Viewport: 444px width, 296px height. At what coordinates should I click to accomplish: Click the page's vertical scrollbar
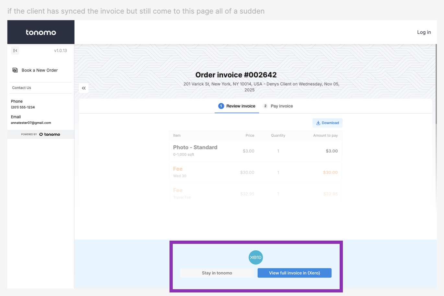[x=436, y=84]
